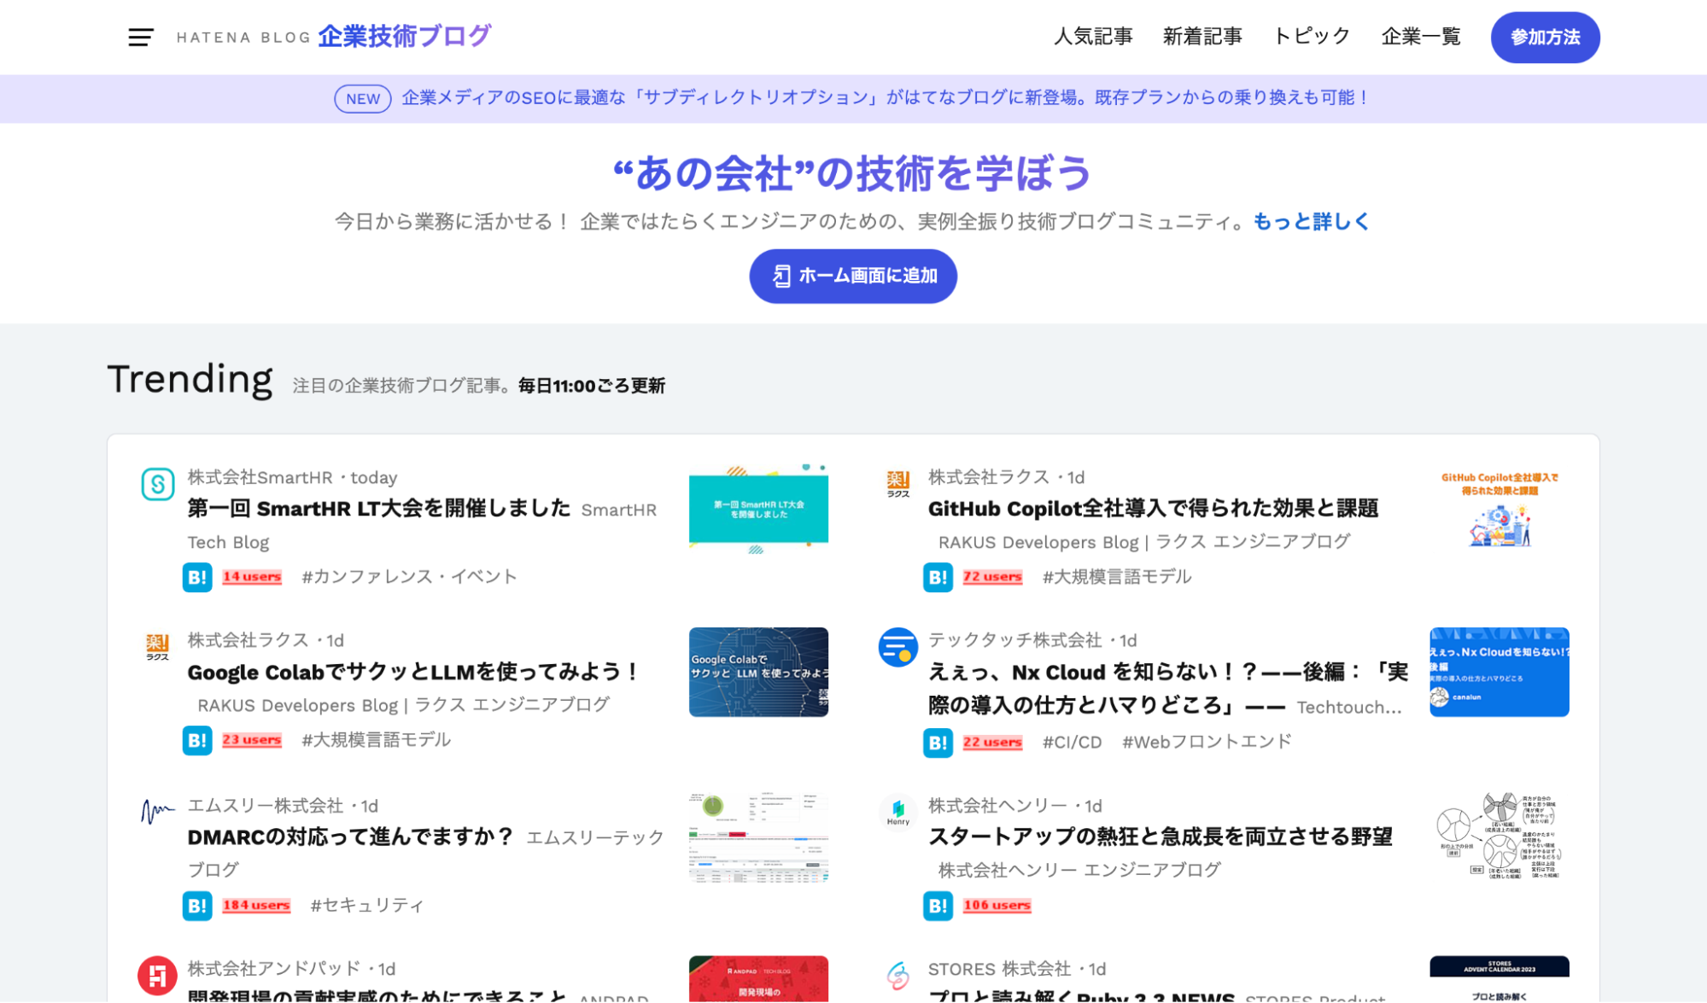This screenshot has height=1003, width=1707.
Task: Open 23 users bookmark count
Action: pyautogui.click(x=252, y=740)
